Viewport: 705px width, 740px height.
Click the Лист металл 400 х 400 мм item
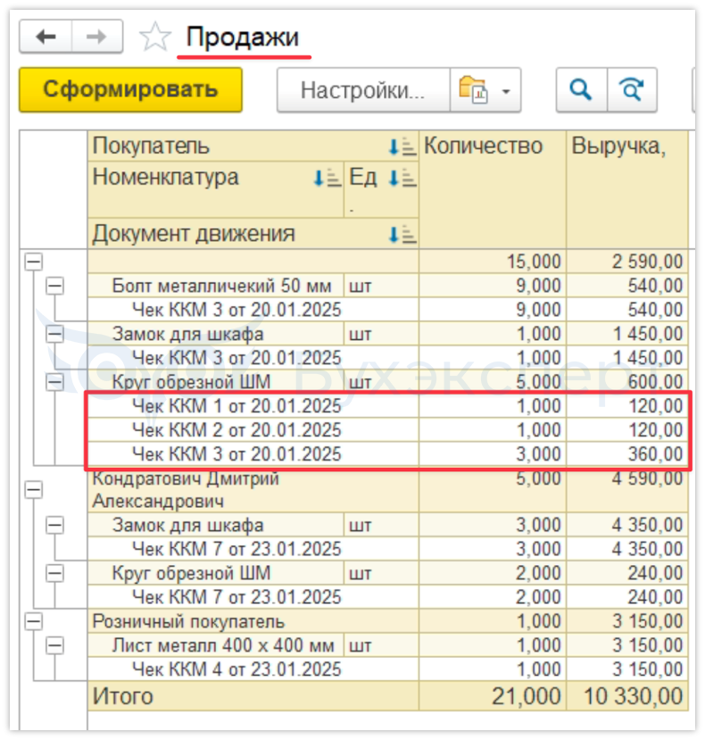pyautogui.click(x=223, y=645)
